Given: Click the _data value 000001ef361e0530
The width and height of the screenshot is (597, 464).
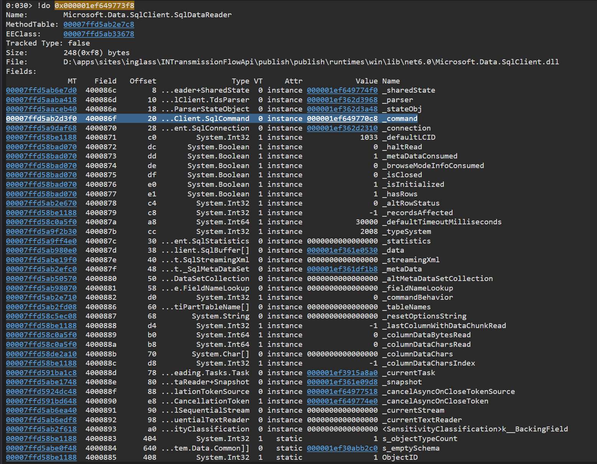Looking at the screenshot, I should point(342,250).
